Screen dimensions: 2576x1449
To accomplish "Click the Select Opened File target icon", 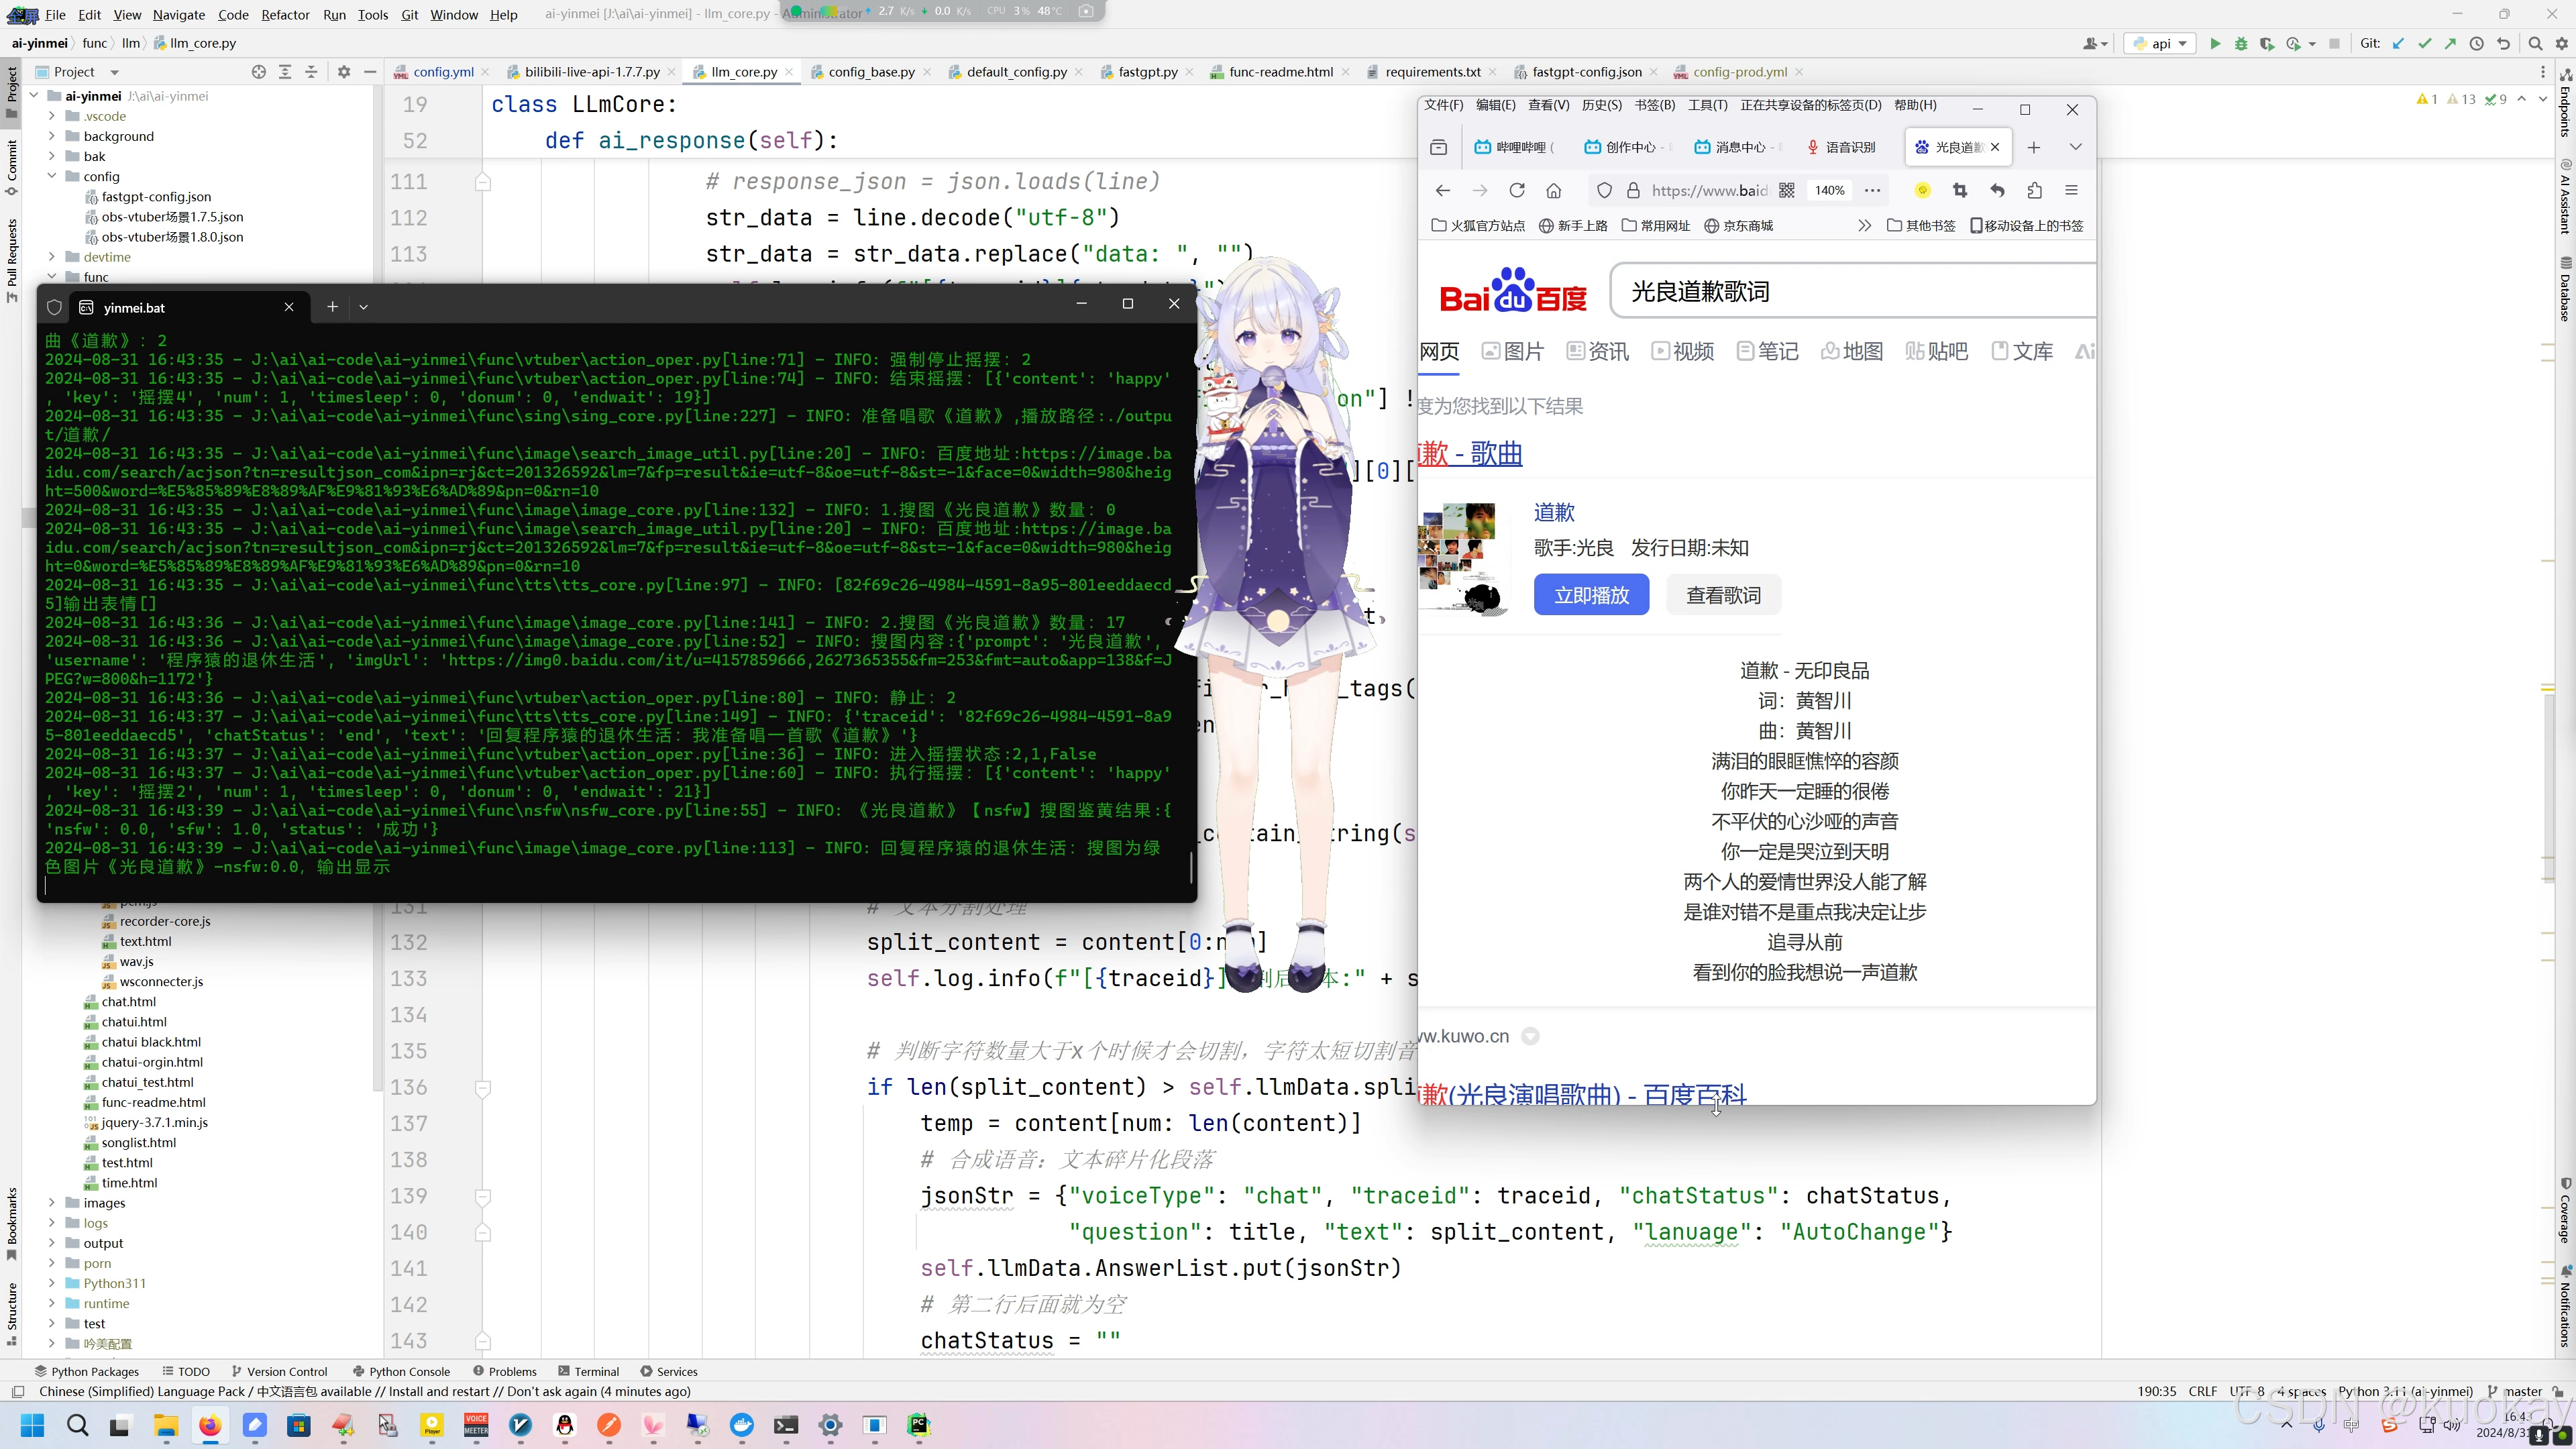I will (259, 72).
